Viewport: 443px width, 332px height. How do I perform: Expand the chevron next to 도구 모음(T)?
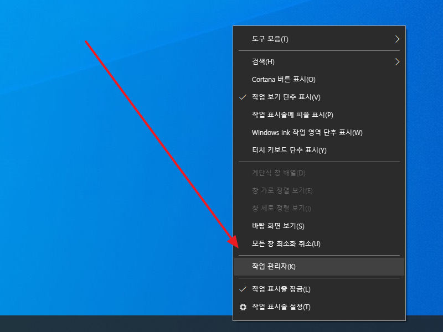pyautogui.click(x=397, y=39)
